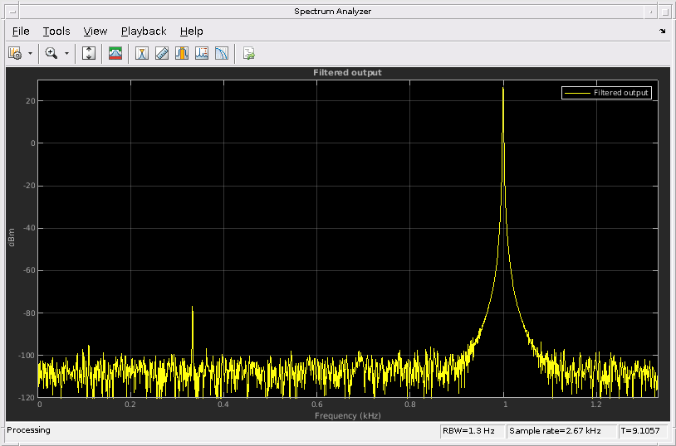Click the Filtered output legend entry
This screenshot has width=676, height=446.
click(x=620, y=93)
